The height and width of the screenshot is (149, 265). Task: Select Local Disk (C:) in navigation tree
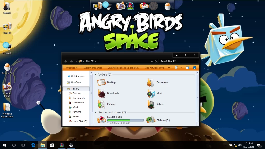click(x=80, y=121)
